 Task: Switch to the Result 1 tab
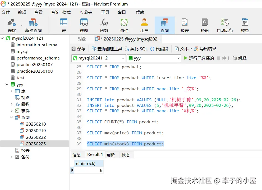pos(95,154)
